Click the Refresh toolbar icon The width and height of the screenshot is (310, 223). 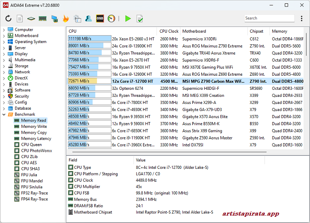pos(8,18)
